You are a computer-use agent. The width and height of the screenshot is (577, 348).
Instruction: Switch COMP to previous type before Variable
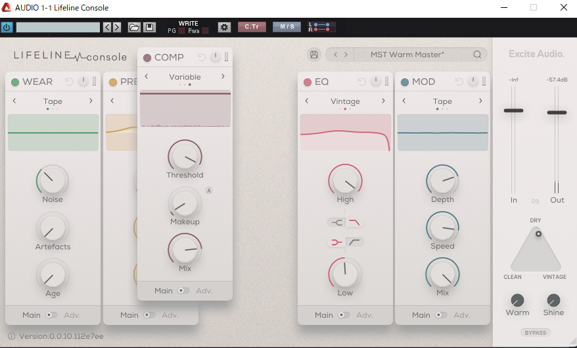(147, 76)
